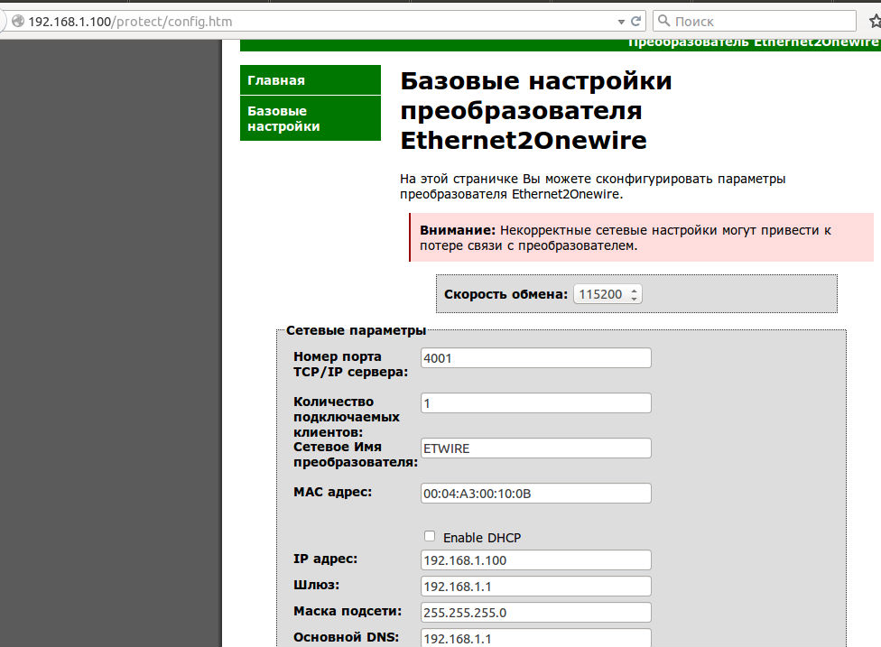Click the IP адрес field showing 192.168.1.100
The width and height of the screenshot is (881, 647).
point(535,559)
